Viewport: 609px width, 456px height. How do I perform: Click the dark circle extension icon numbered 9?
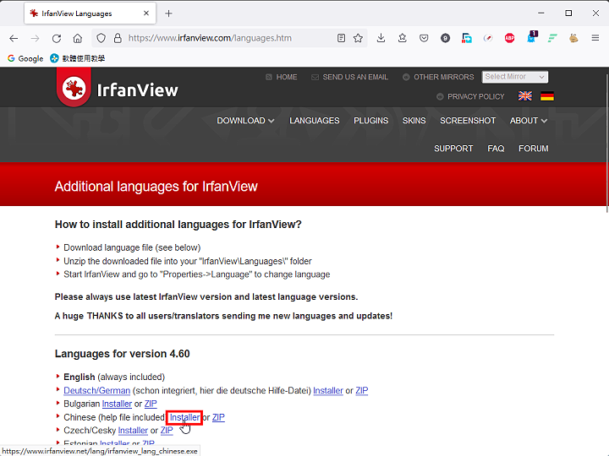tap(446, 38)
